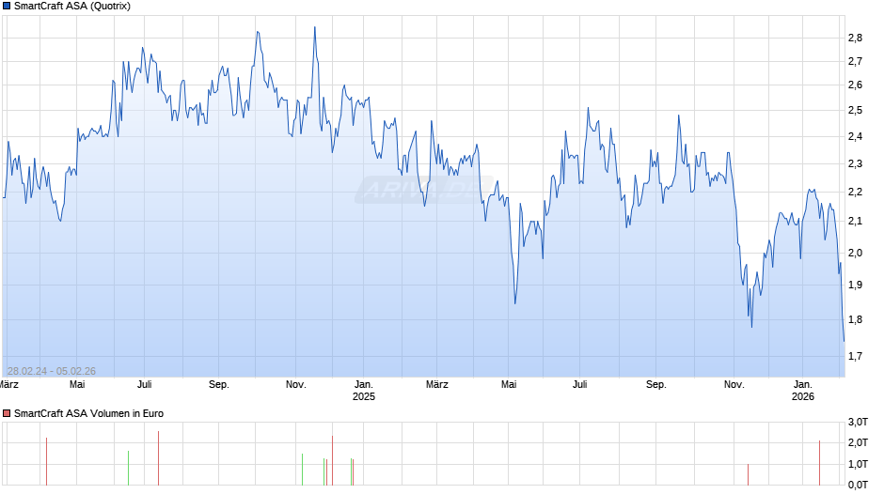884x494 pixels.
Task: Click the 'Jan. 2025' time axis label
Action: point(364,391)
